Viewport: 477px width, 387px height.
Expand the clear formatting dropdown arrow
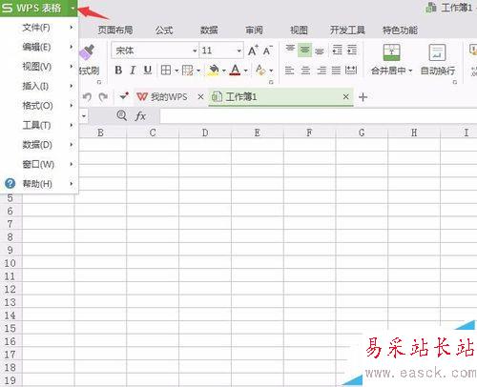click(x=271, y=71)
